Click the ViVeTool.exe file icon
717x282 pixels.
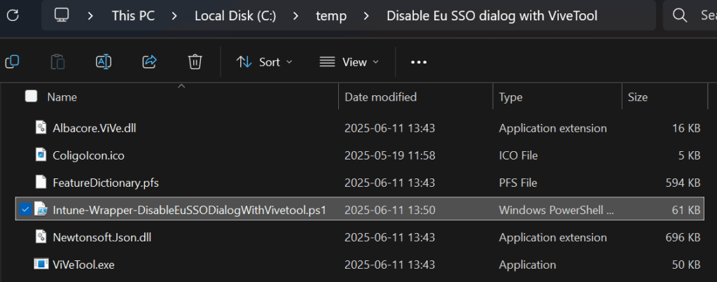41,264
